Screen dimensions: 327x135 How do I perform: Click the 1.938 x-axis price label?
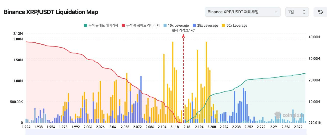[38, 127]
